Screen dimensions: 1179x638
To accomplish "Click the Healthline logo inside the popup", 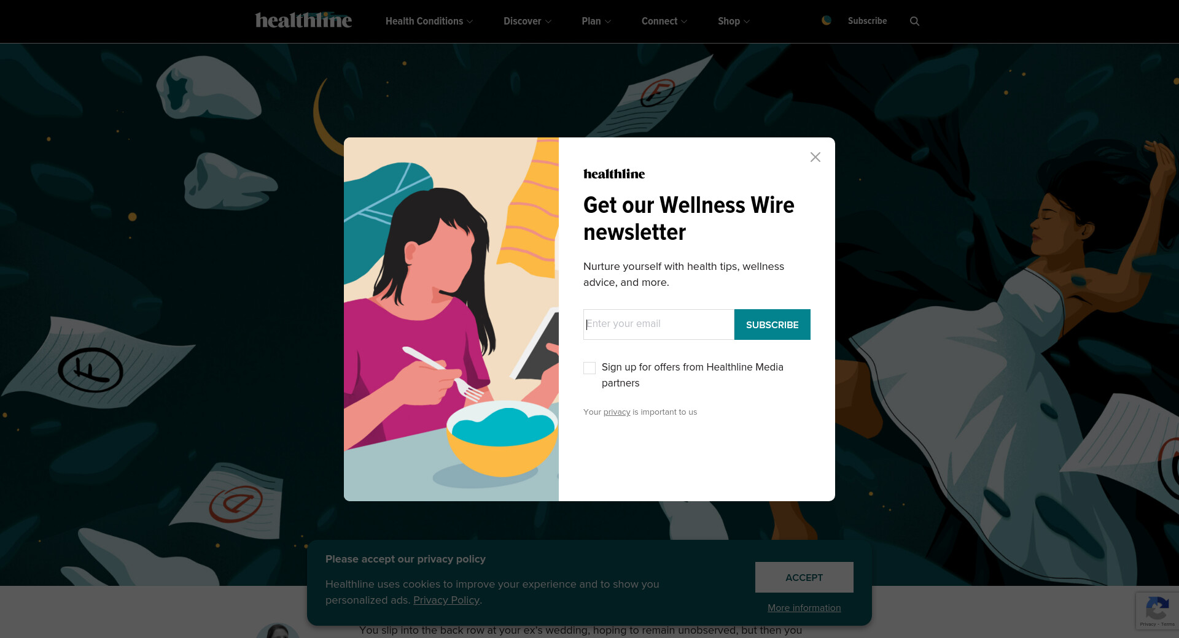I will pos(614,174).
